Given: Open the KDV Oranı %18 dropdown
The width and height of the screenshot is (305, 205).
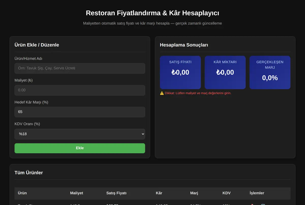Looking at the screenshot, I should click(x=80, y=134).
